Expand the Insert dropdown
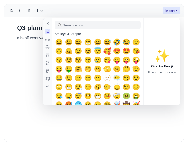188x146 pixels. (171, 11)
